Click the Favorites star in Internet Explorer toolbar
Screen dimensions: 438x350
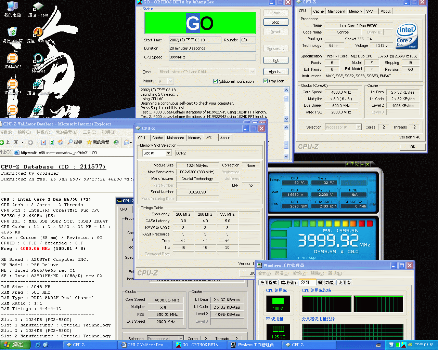click(89, 142)
